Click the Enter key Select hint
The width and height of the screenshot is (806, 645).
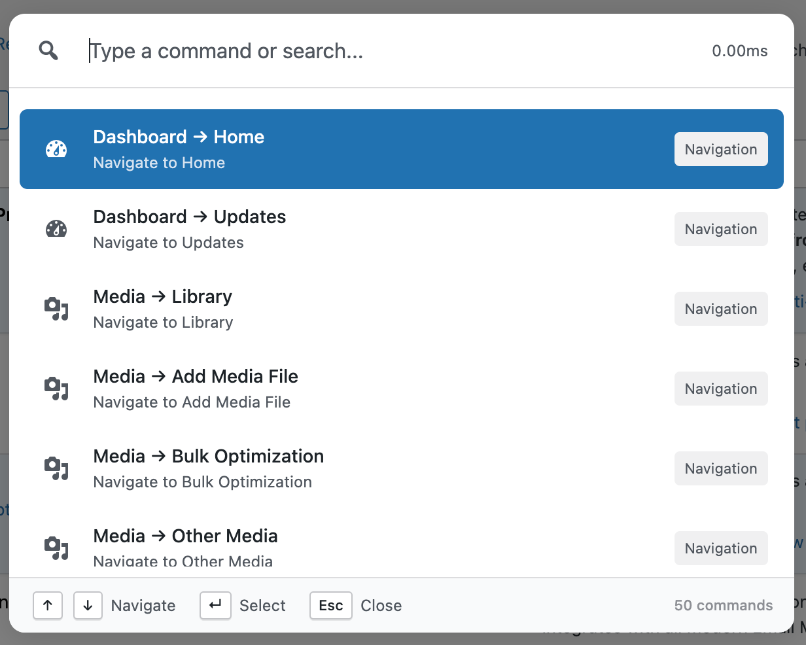click(215, 605)
